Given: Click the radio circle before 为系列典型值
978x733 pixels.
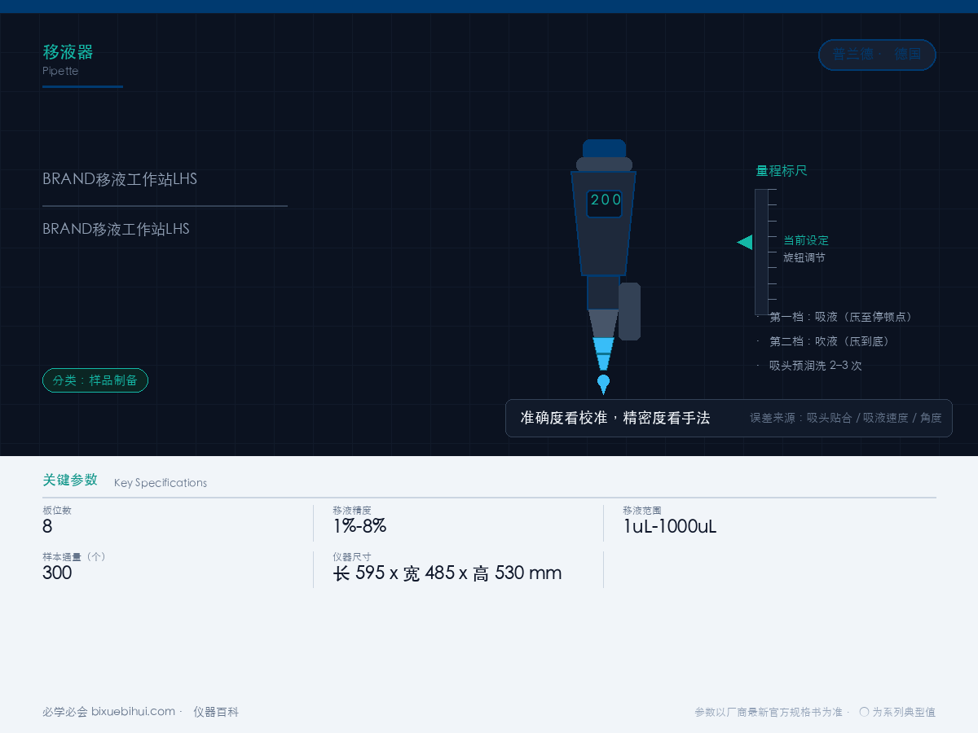Looking at the screenshot, I should 865,712.
